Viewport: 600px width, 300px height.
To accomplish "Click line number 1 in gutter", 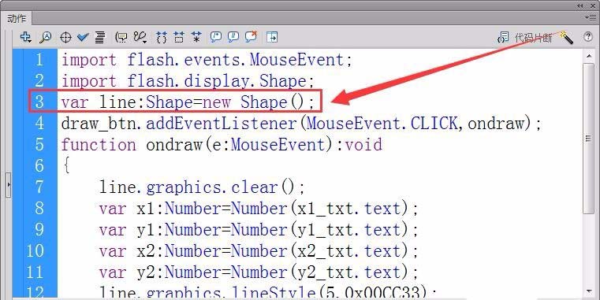I will (x=39, y=60).
